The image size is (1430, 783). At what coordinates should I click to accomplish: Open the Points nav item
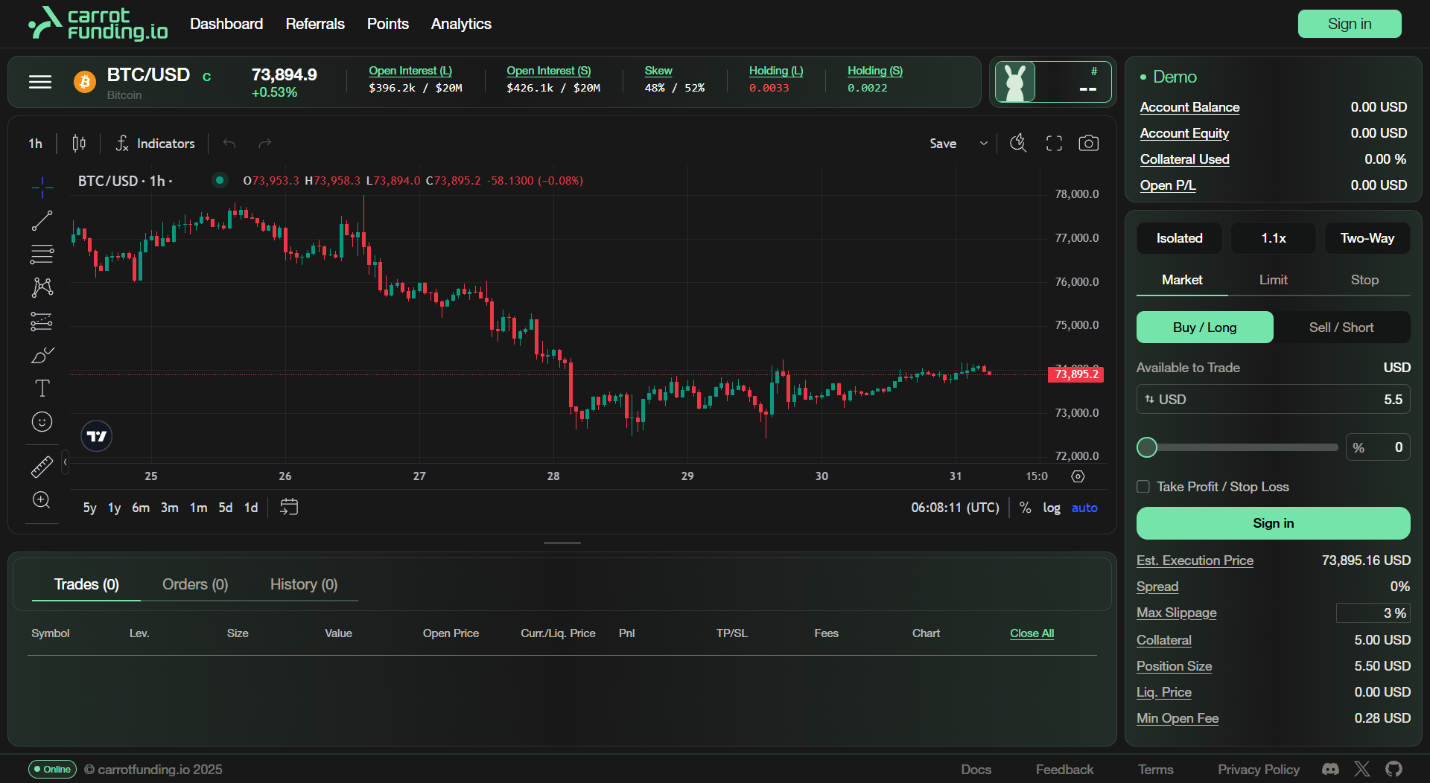(x=388, y=24)
